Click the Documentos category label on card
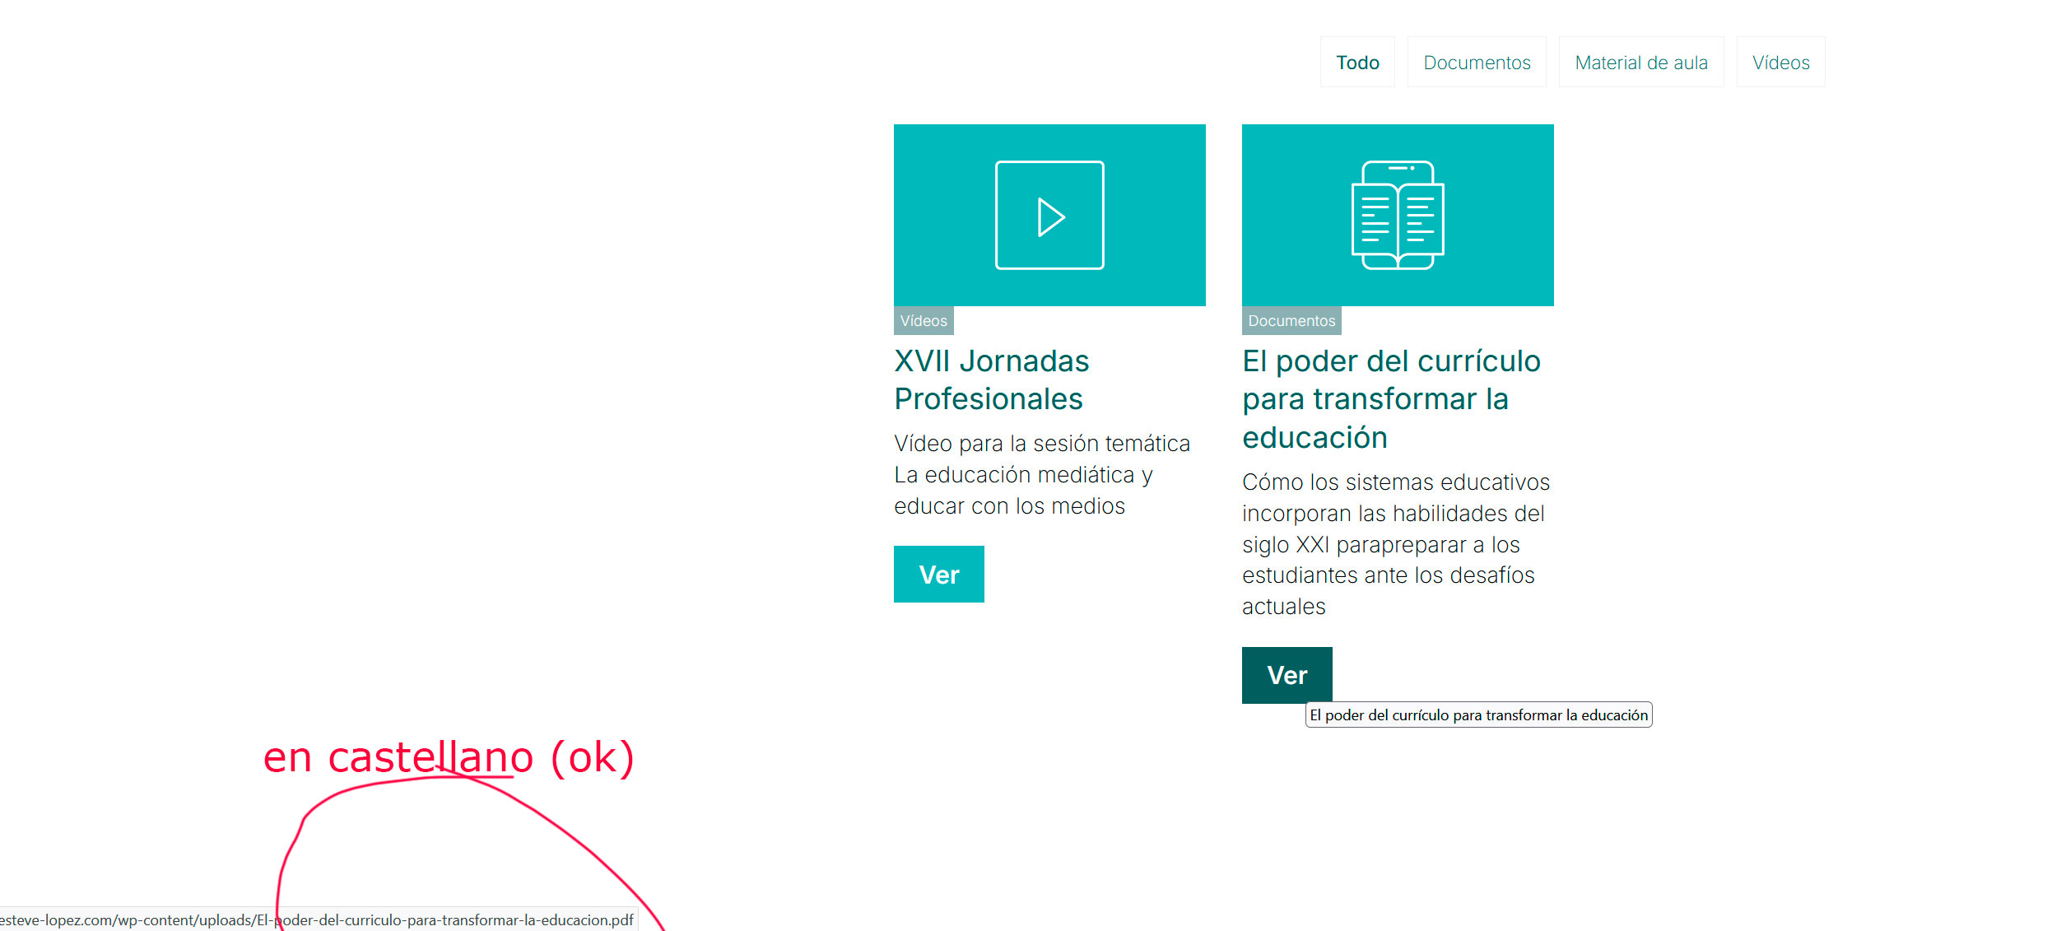This screenshot has width=2052, height=931. point(1291,321)
